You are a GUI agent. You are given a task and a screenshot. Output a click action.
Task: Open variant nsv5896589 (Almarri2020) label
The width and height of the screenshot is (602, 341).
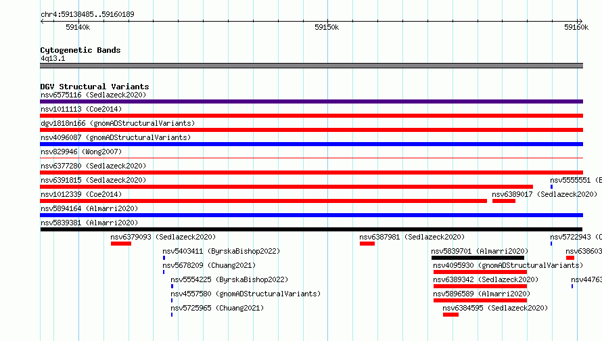482,294
